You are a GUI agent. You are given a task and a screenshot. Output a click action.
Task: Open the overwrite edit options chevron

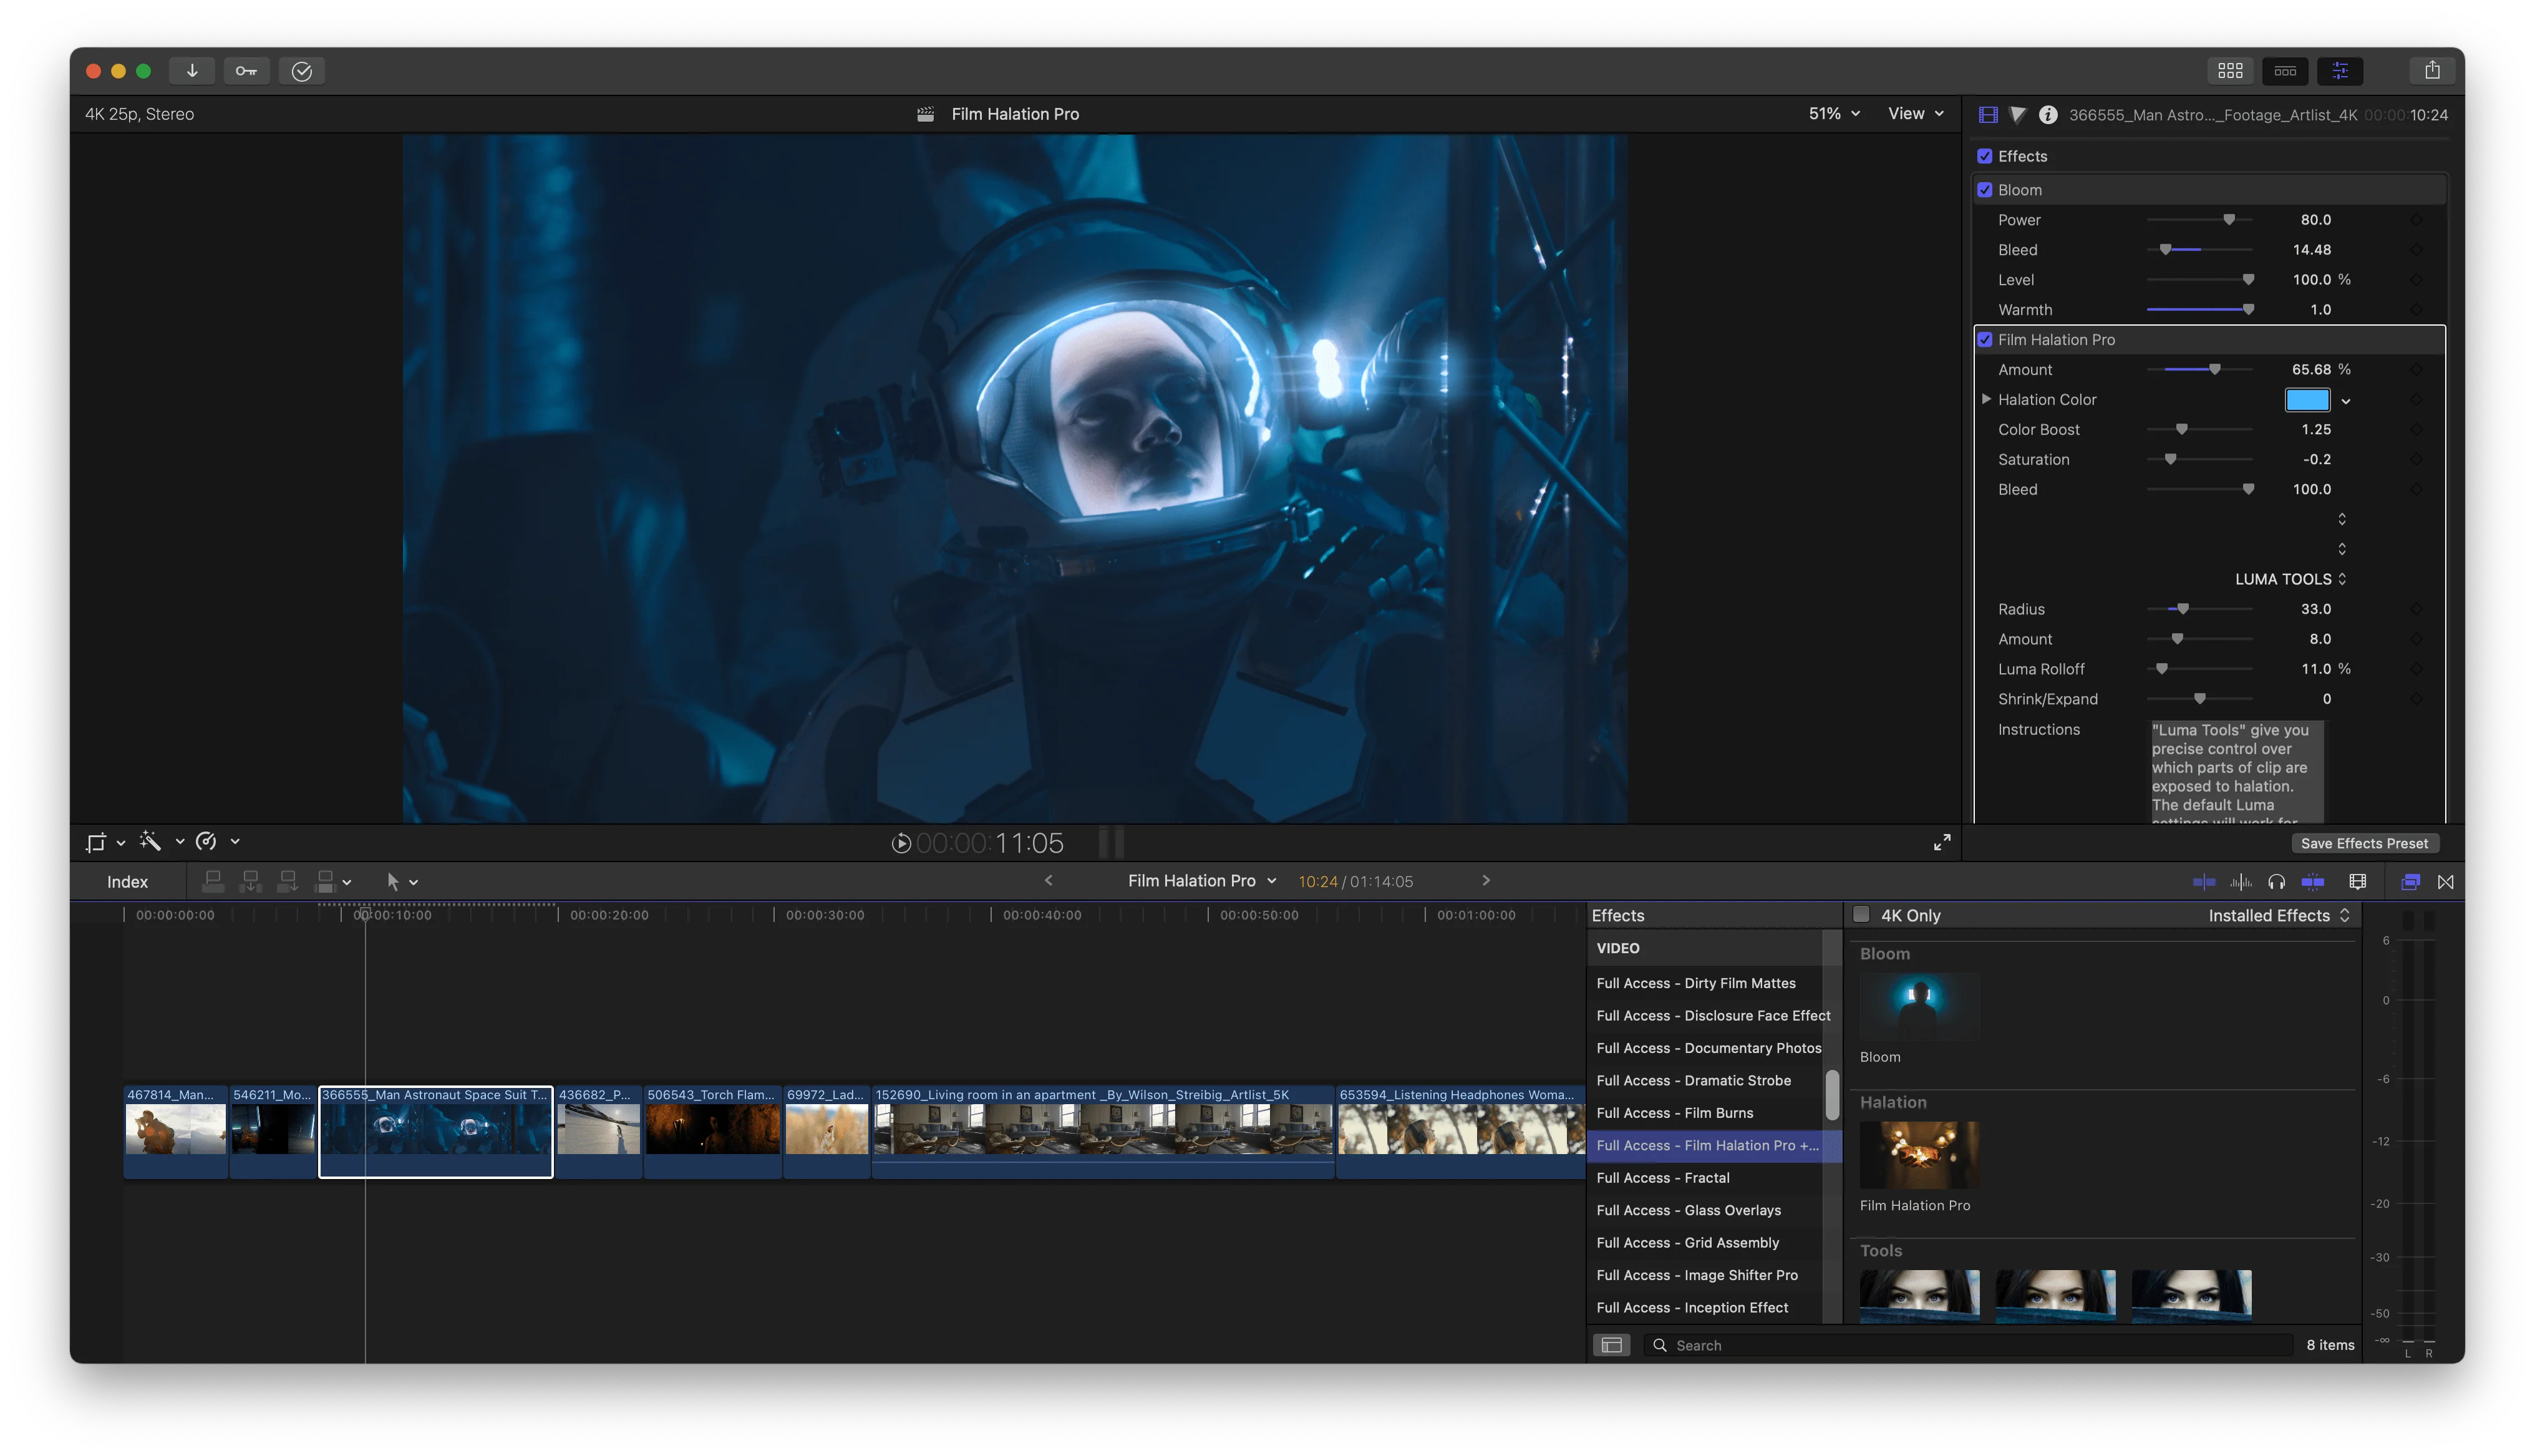click(347, 882)
